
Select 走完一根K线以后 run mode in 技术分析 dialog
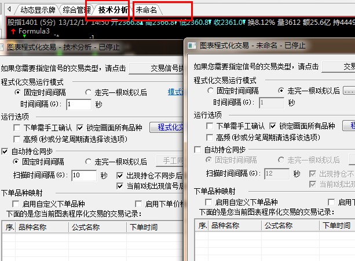pos(89,92)
